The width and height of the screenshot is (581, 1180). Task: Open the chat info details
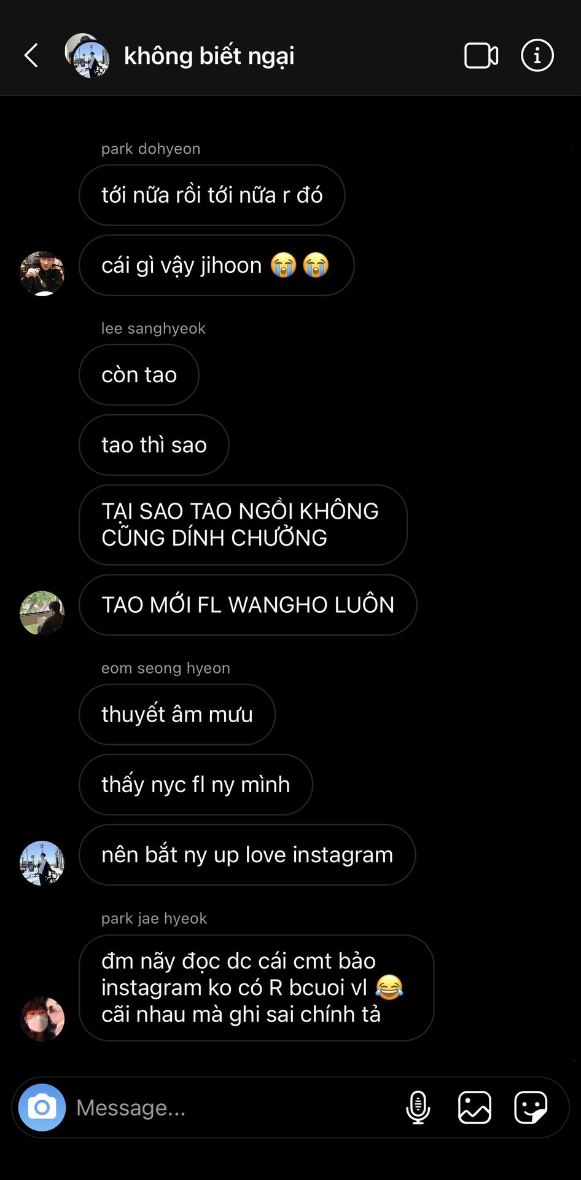pos(537,55)
